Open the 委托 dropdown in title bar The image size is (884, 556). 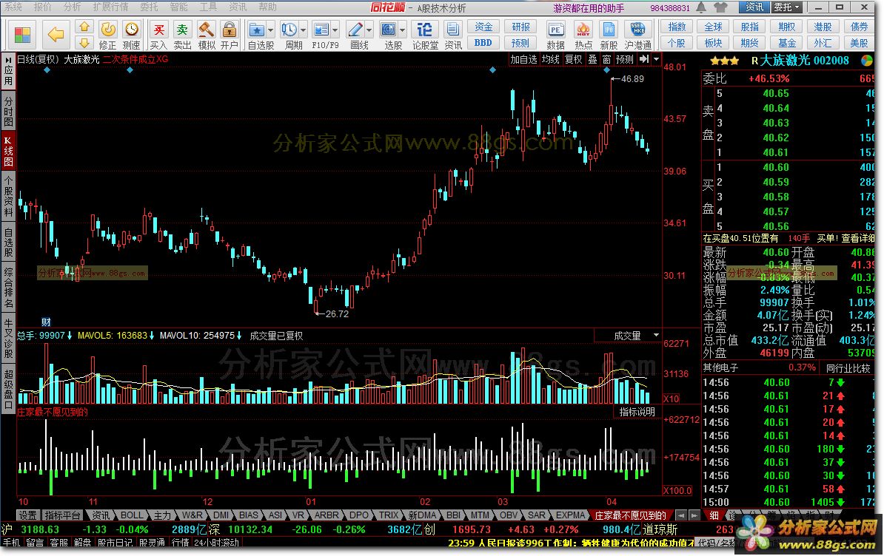pos(788,7)
